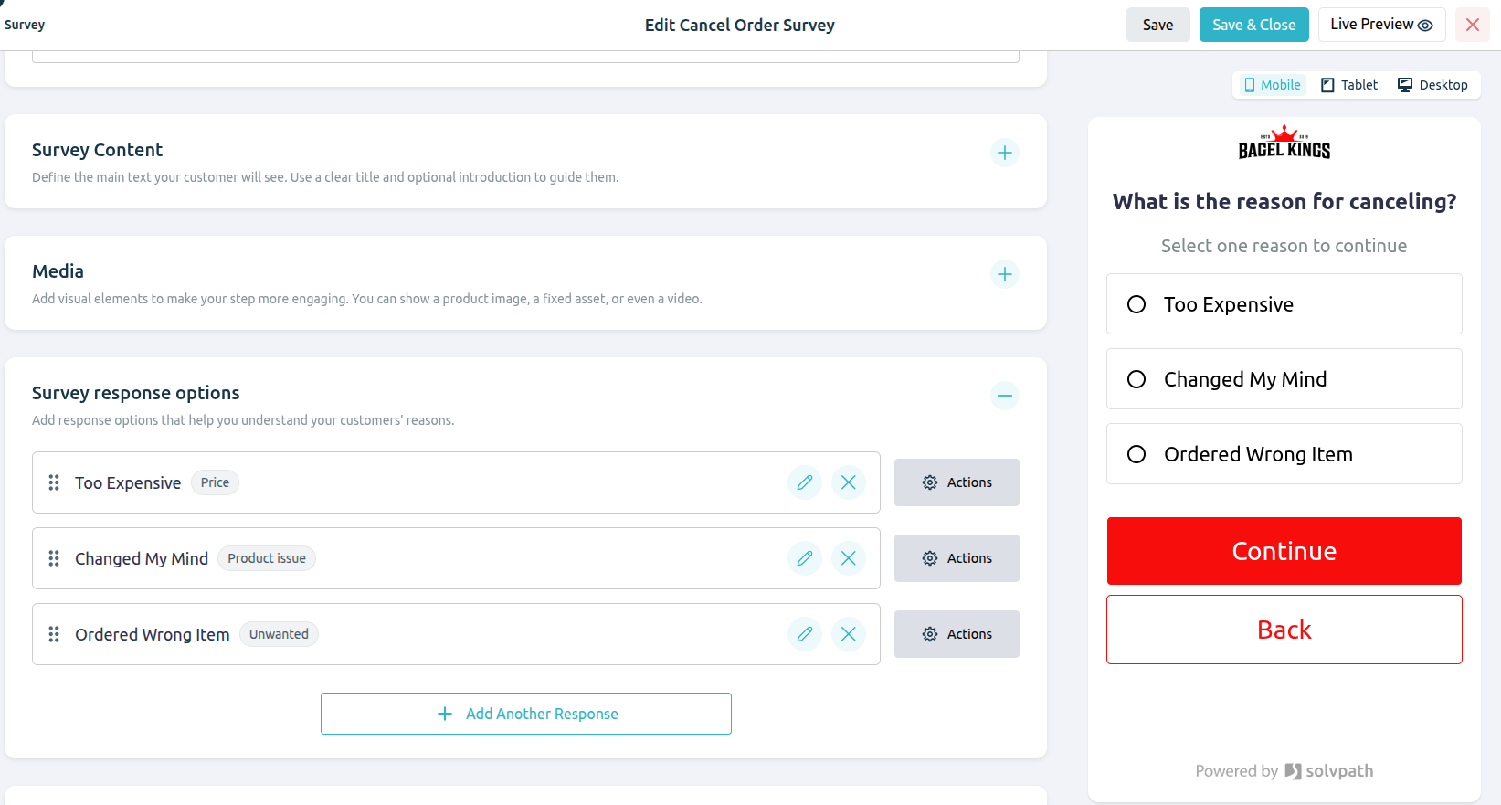Collapse the Survey response options section
Image resolution: width=1501 pixels, height=805 pixels.
click(1005, 396)
